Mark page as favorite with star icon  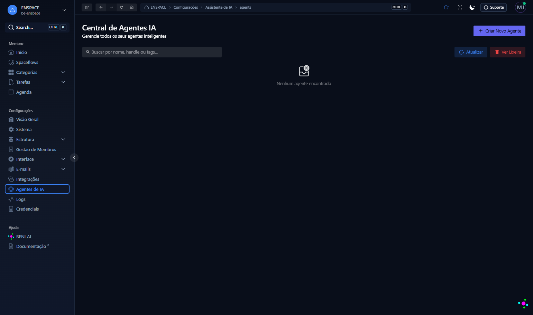(446, 7)
